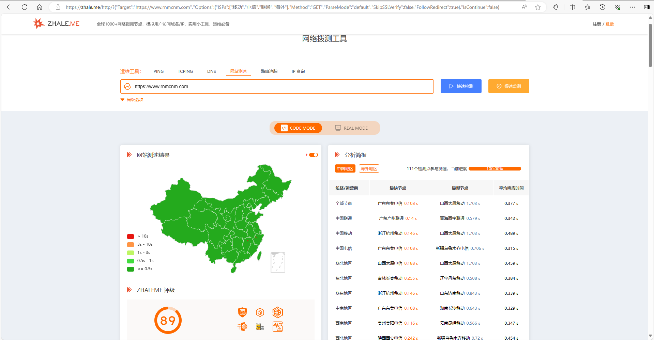Click the 快速检测 button
This screenshot has width=654, height=340.
[461, 86]
